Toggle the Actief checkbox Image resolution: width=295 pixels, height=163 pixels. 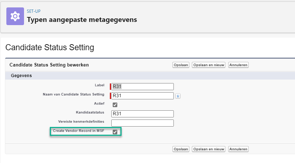tap(115, 105)
